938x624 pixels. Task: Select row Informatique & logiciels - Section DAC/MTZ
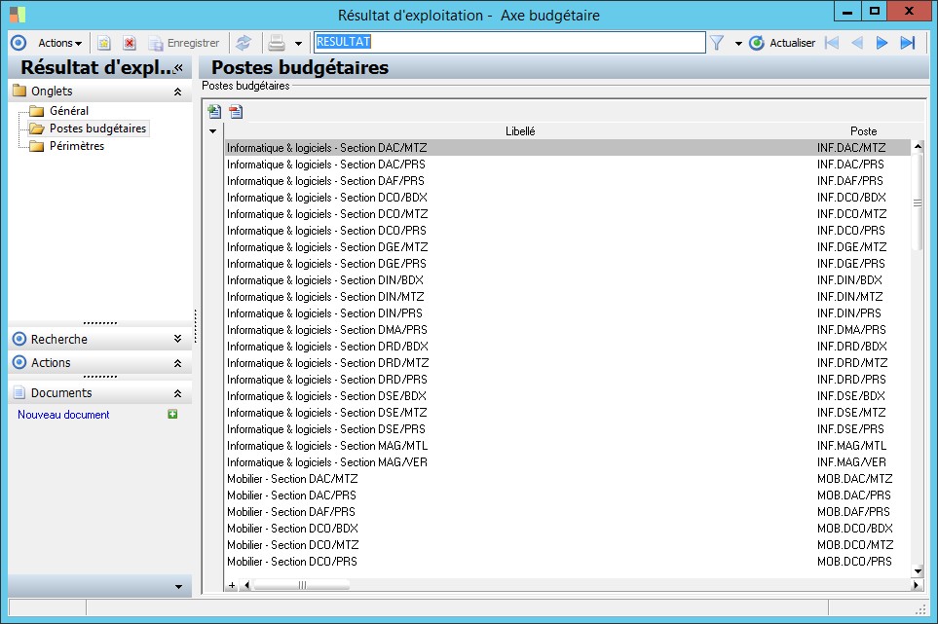(x=568, y=148)
